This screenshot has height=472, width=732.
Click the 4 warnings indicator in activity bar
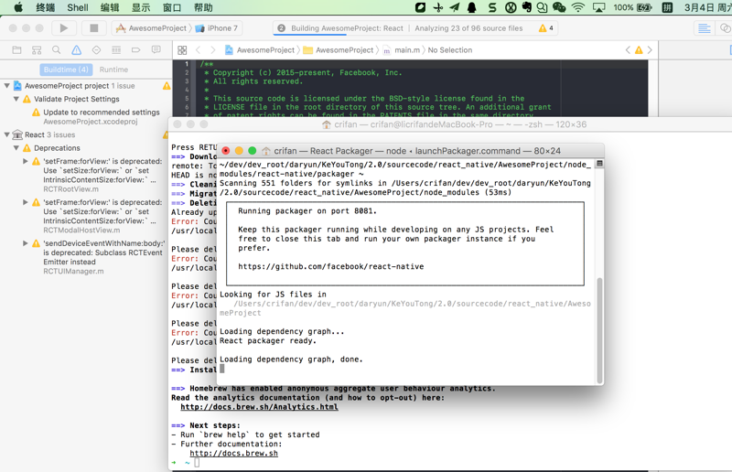546,28
